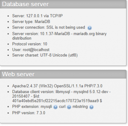Viewport: 128px width, 126px height.
Task: Click the Server charset UTF-8 Unicode line
Action: tap(45, 55)
